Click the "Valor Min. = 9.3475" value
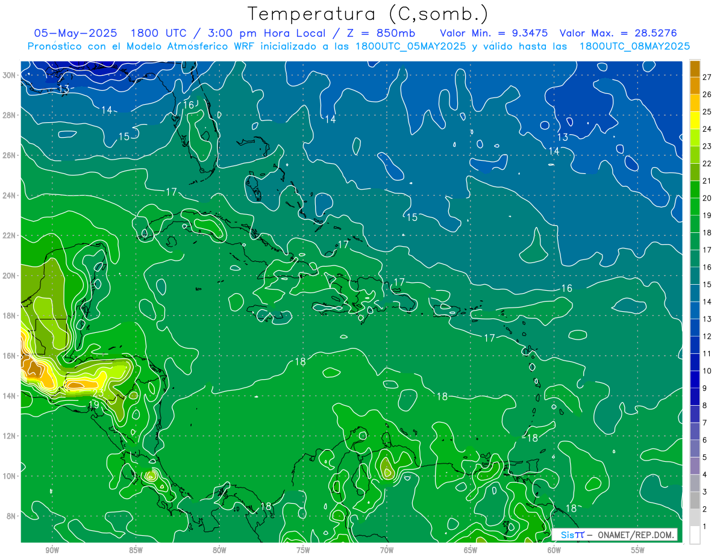 493,33
